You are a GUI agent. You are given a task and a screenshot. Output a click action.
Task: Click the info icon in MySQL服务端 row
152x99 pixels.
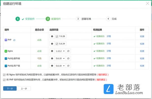click(x=52, y=58)
